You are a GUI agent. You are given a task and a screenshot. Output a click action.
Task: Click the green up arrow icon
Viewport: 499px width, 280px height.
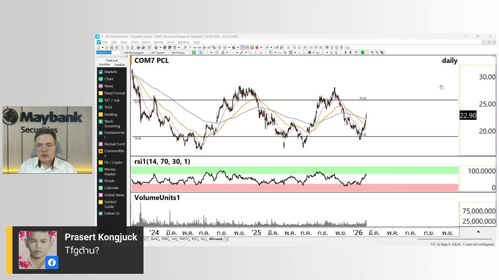click(345, 52)
